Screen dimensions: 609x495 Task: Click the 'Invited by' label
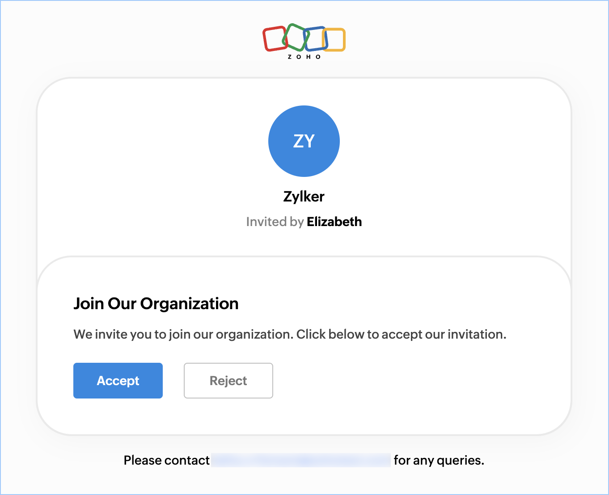[275, 222]
